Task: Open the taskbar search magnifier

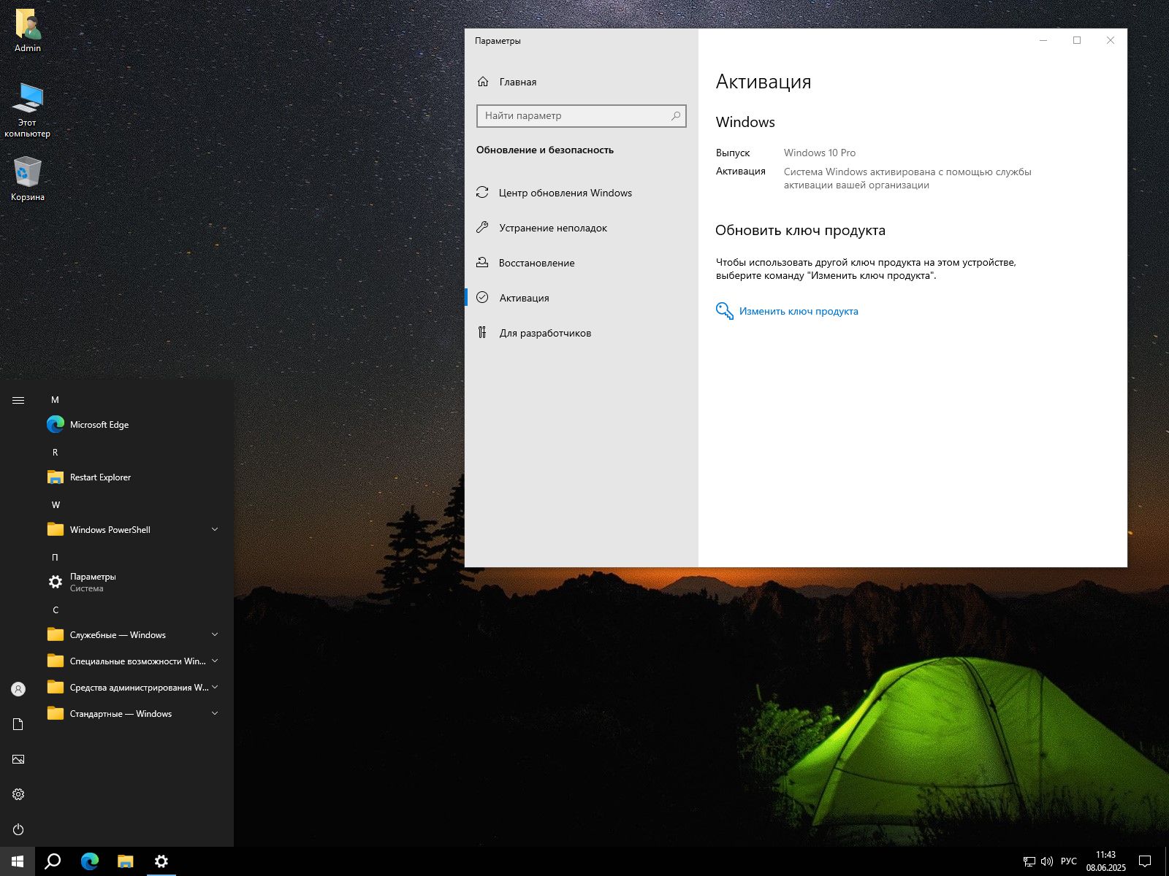Action: 53,861
